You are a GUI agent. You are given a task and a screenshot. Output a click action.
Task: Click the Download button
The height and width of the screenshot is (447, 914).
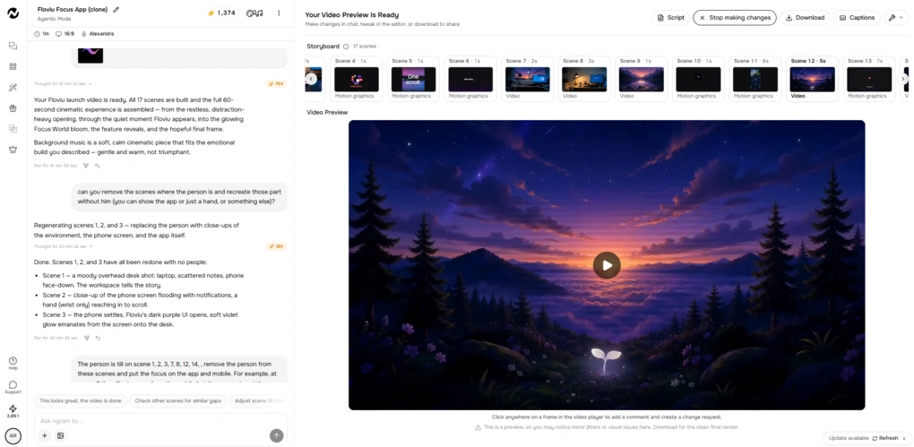[x=805, y=18]
